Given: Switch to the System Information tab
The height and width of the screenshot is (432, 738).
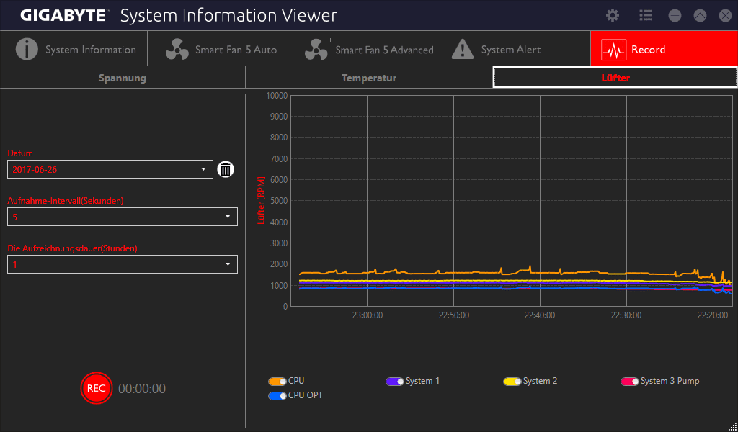Looking at the screenshot, I should tap(74, 48).
